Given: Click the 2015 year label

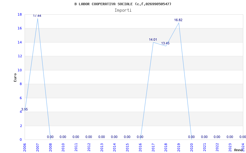Looking at the screenshot, I should tap(128, 147).
